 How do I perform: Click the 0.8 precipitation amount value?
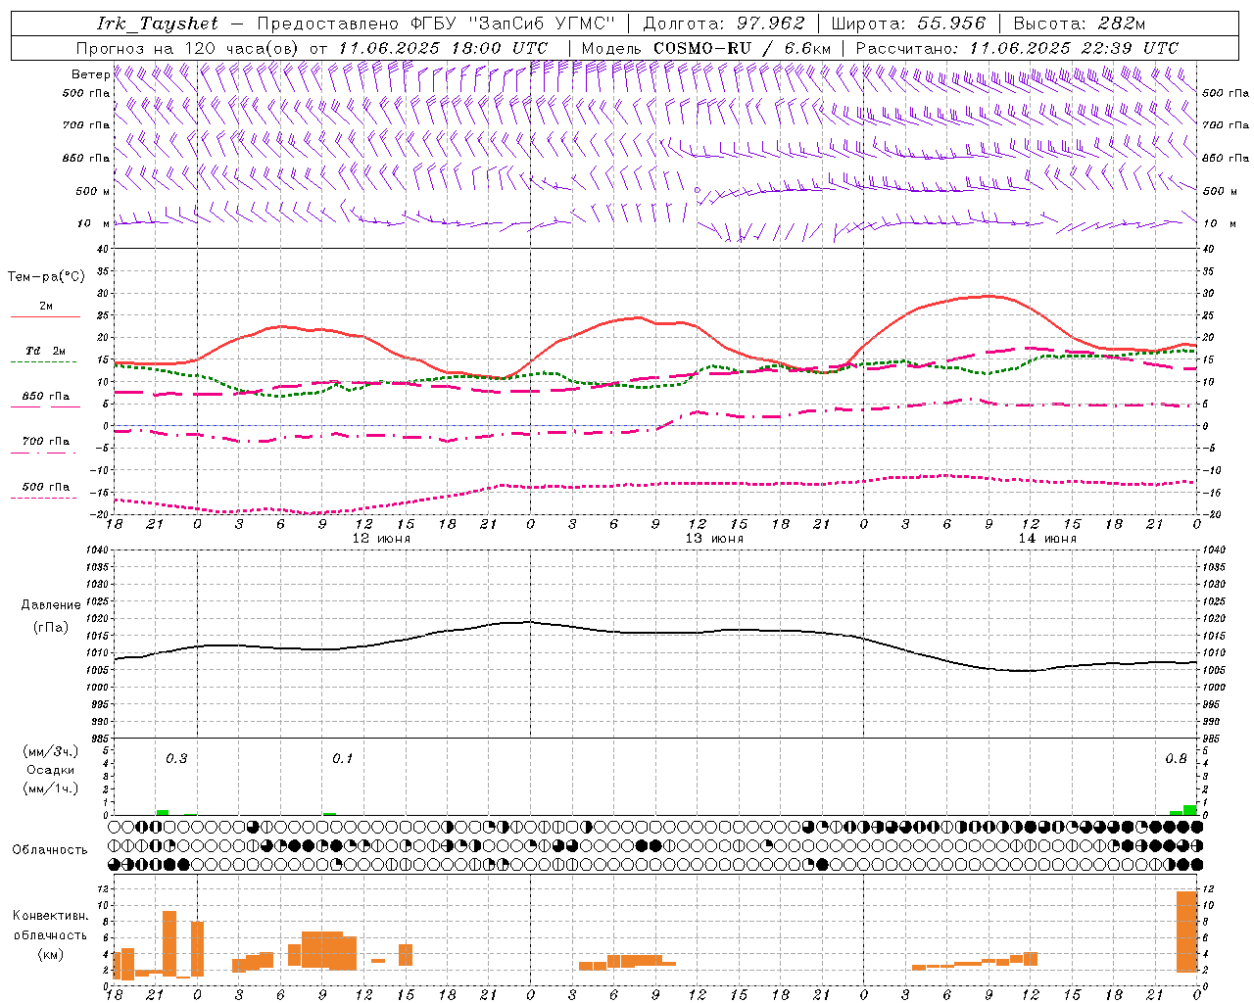click(x=1176, y=759)
